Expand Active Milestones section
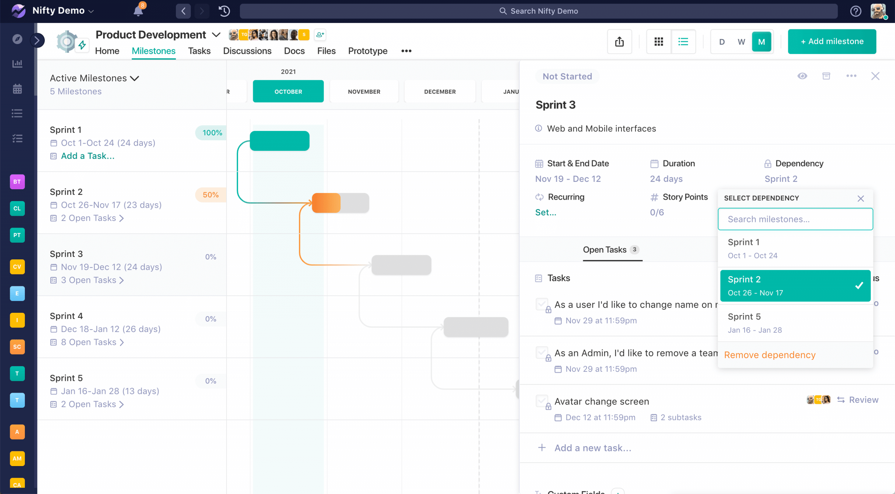Screen dimensions: 895x494 tap(136, 78)
